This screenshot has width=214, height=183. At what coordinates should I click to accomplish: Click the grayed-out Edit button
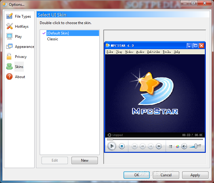(x=55, y=160)
